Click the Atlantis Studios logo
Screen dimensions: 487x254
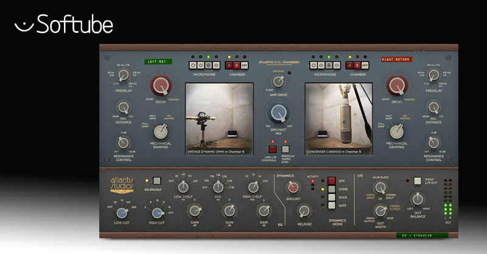[122, 185]
